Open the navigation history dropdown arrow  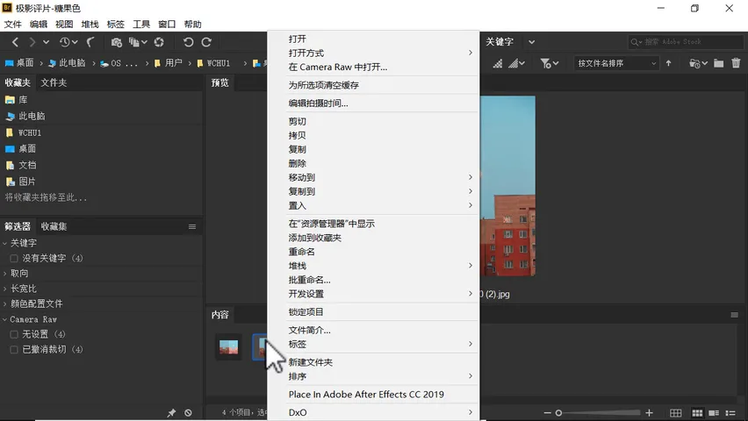(x=46, y=42)
